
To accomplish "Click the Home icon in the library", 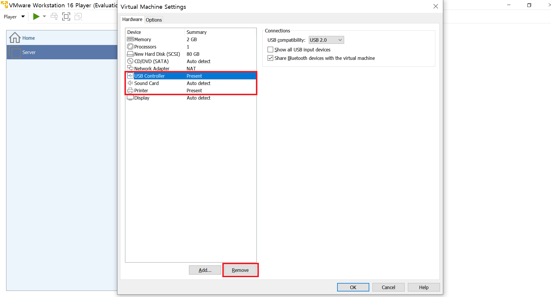I will pos(15,38).
